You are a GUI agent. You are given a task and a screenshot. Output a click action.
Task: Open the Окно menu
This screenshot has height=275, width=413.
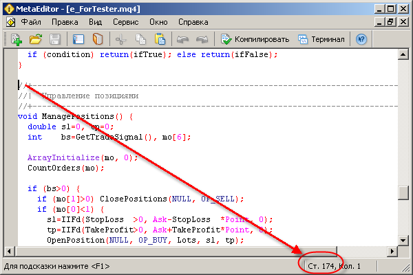tap(158, 22)
